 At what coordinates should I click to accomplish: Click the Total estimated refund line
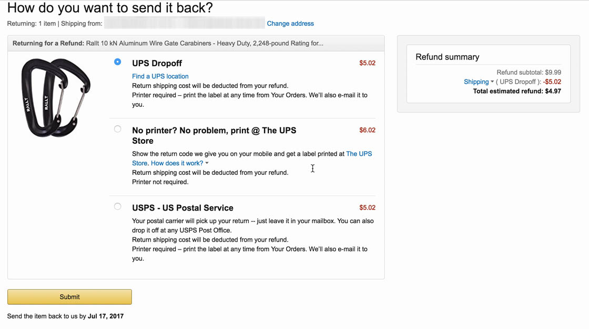[x=517, y=91]
